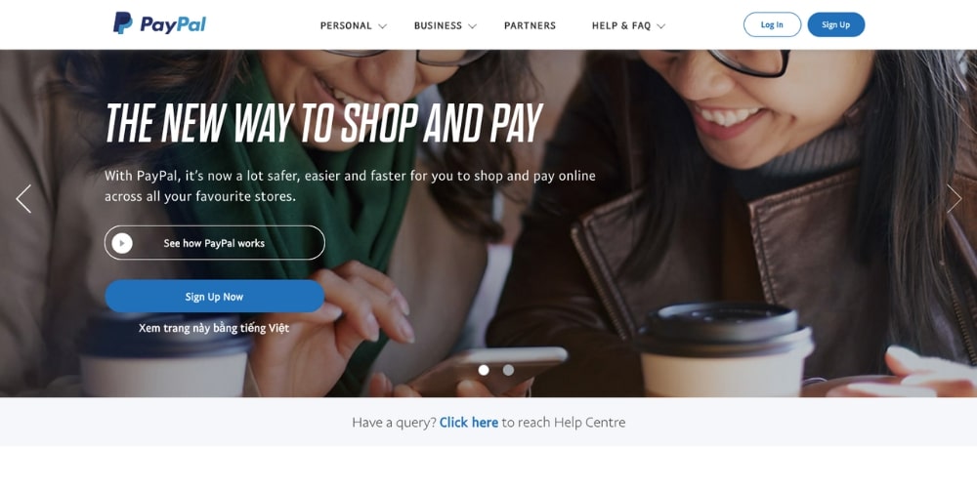Switch page to Vietnamese language link
This screenshot has height=488, width=977.
coord(214,328)
